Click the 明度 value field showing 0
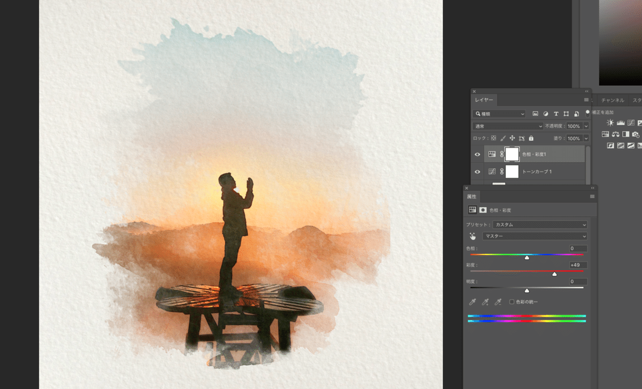The width and height of the screenshot is (642, 389). point(578,282)
